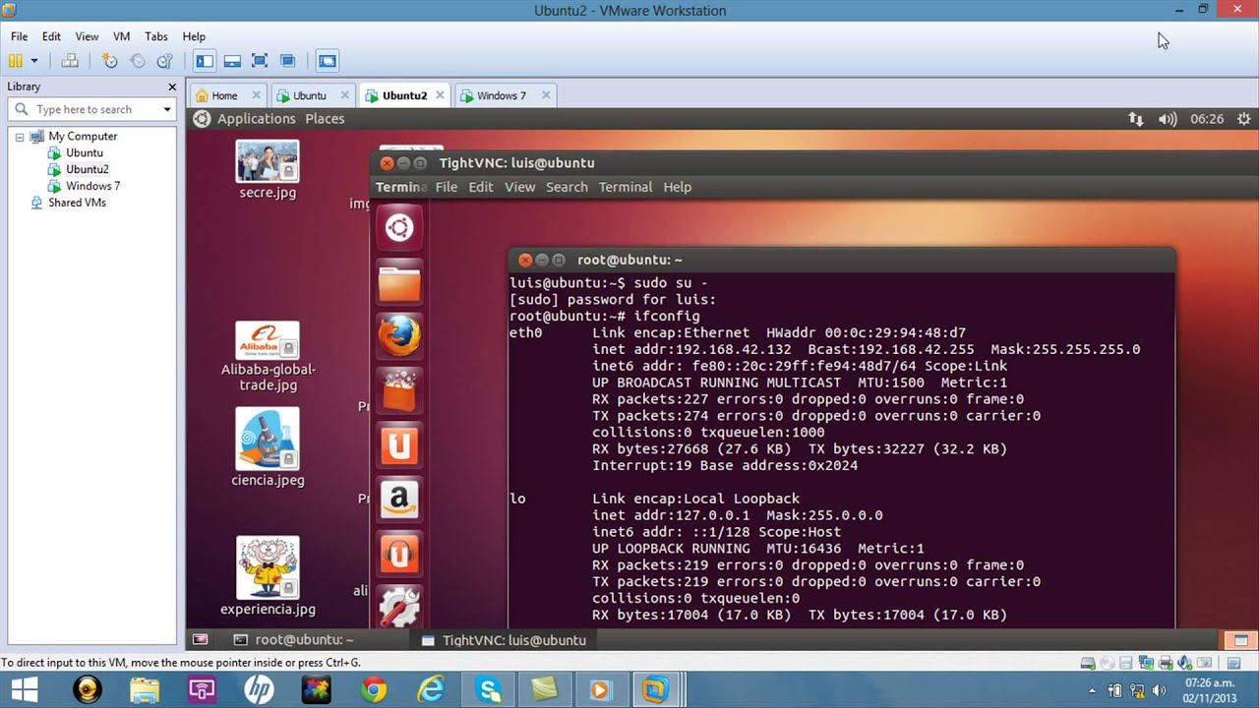
Task: Take a snapshot of the virtual machine
Action: pyautogui.click(x=110, y=61)
